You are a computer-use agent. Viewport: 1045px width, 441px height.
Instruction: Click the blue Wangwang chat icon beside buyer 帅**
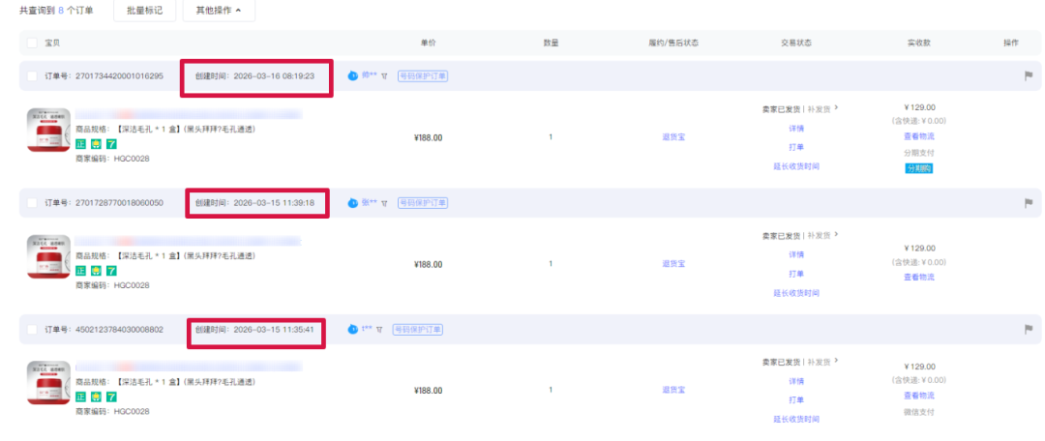tap(353, 75)
